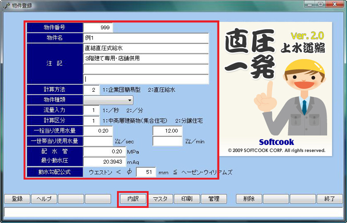The height and width of the screenshot is (223, 347).
Task: Click the option text 1:企業団簡易型
Action: [121, 90]
